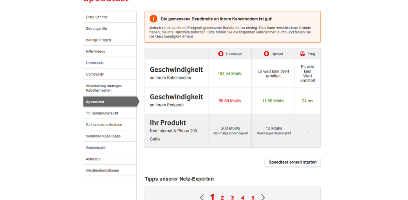Jump to tips page 2
This screenshot has width=408, height=200.
coord(222,198)
